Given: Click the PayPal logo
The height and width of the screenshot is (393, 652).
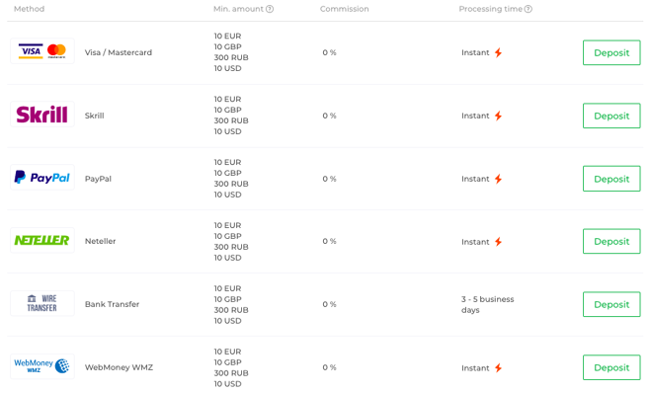Looking at the screenshot, I should pyautogui.click(x=42, y=178).
